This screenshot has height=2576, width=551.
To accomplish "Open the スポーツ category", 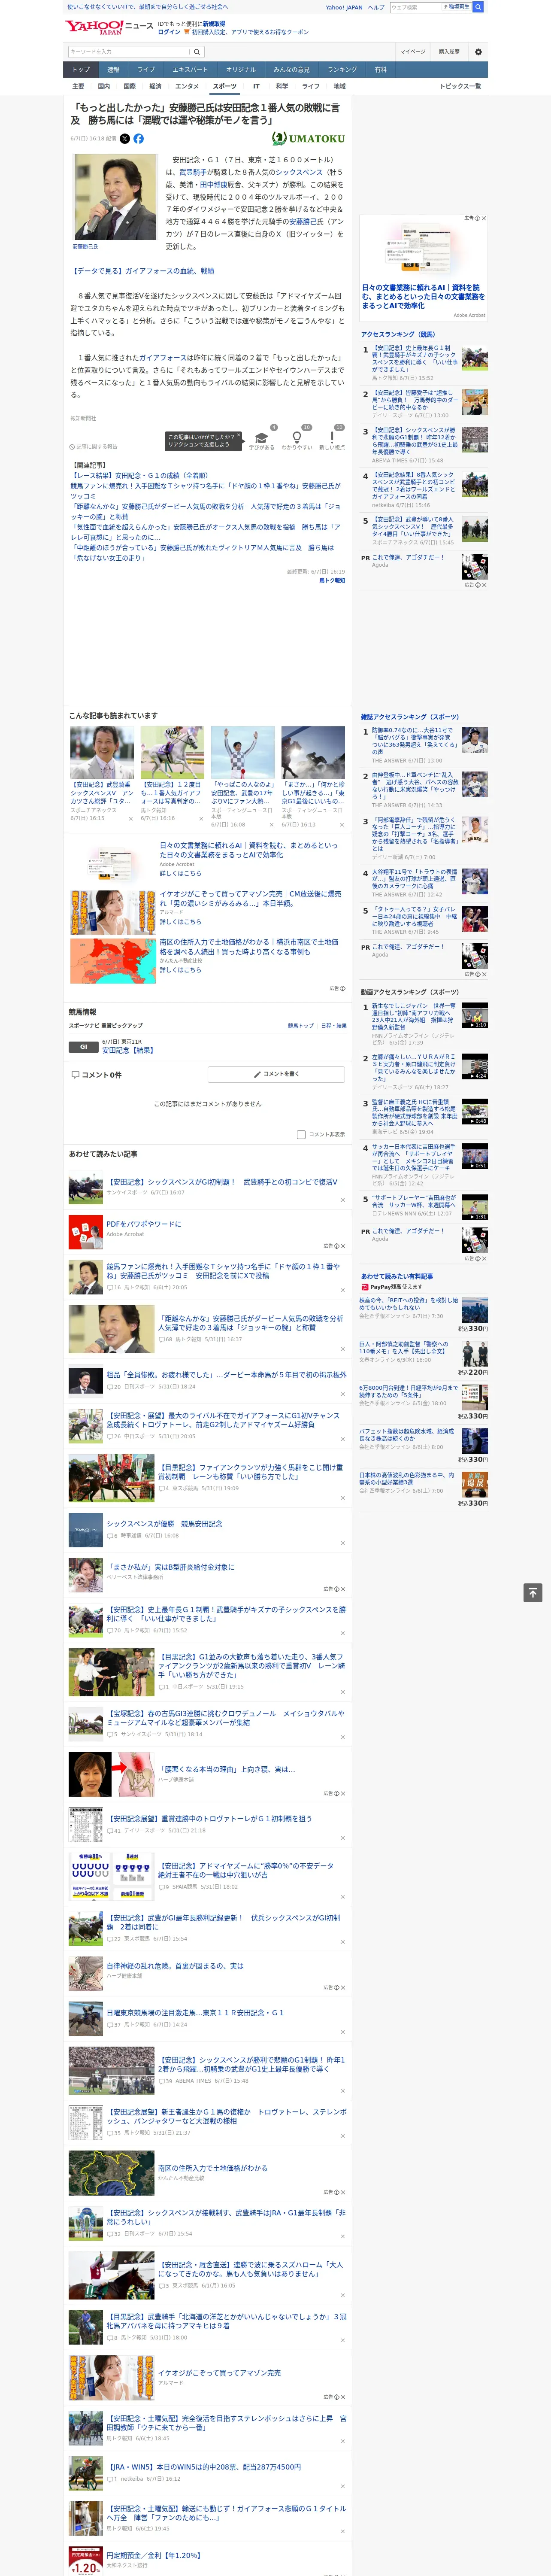I will point(225,86).
